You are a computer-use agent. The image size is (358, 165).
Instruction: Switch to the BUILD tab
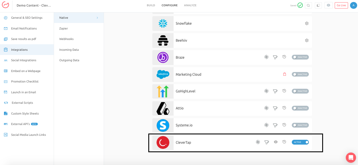pos(151,5)
